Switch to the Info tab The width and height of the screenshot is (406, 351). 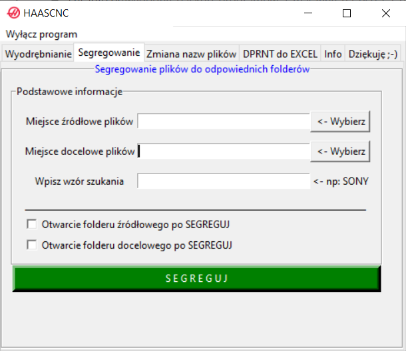pyautogui.click(x=333, y=54)
